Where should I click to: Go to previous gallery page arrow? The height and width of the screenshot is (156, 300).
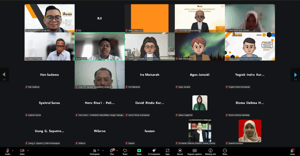pos(4,75)
